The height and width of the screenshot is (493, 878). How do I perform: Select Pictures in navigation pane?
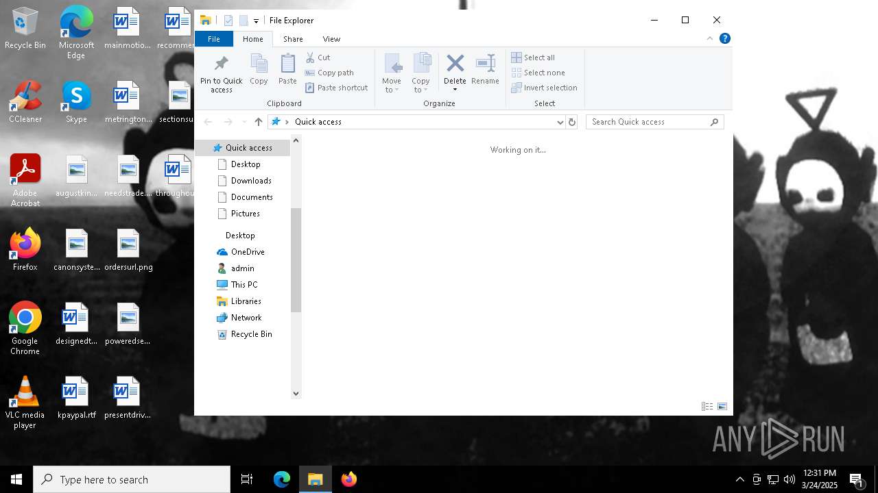(245, 214)
